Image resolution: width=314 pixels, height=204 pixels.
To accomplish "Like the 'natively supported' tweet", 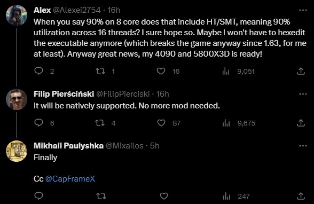I will coord(161,123).
